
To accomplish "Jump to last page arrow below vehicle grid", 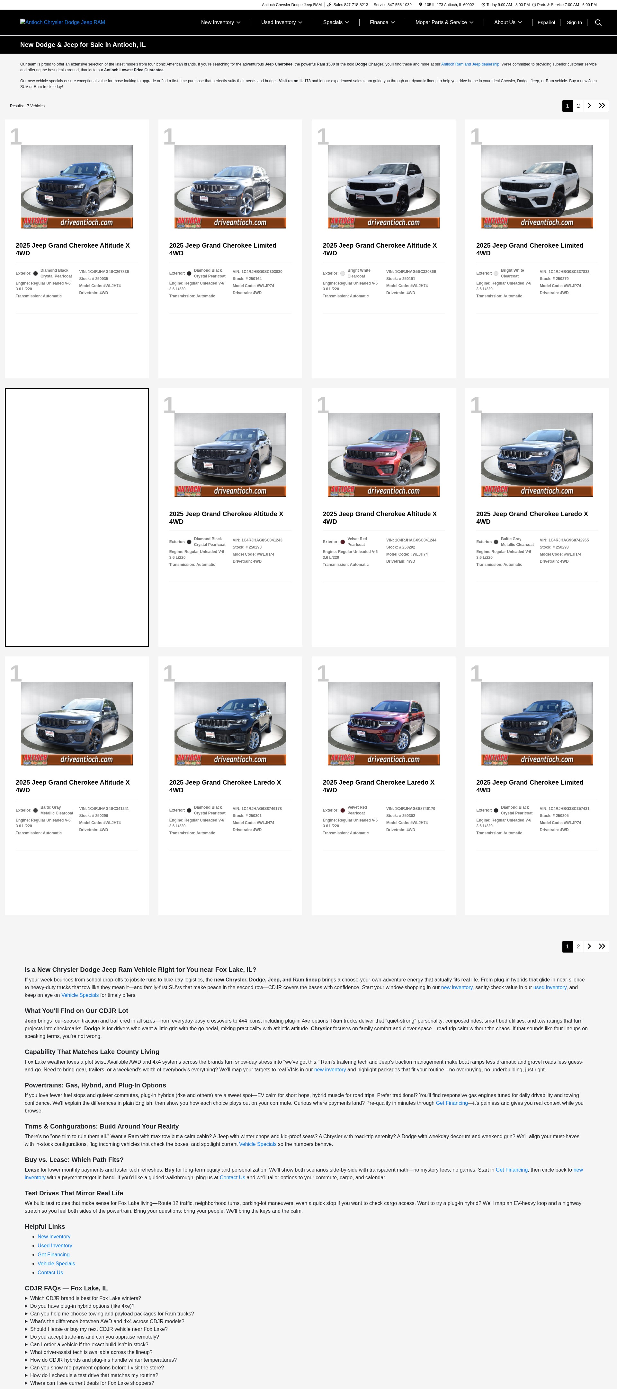I will coord(602,946).
